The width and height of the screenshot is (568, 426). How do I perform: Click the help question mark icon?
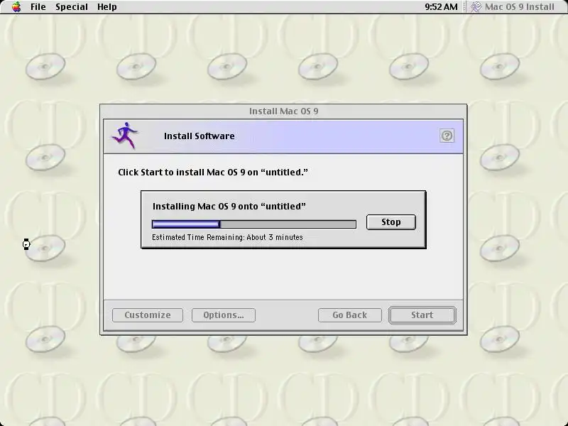click(x=447, y=136)
